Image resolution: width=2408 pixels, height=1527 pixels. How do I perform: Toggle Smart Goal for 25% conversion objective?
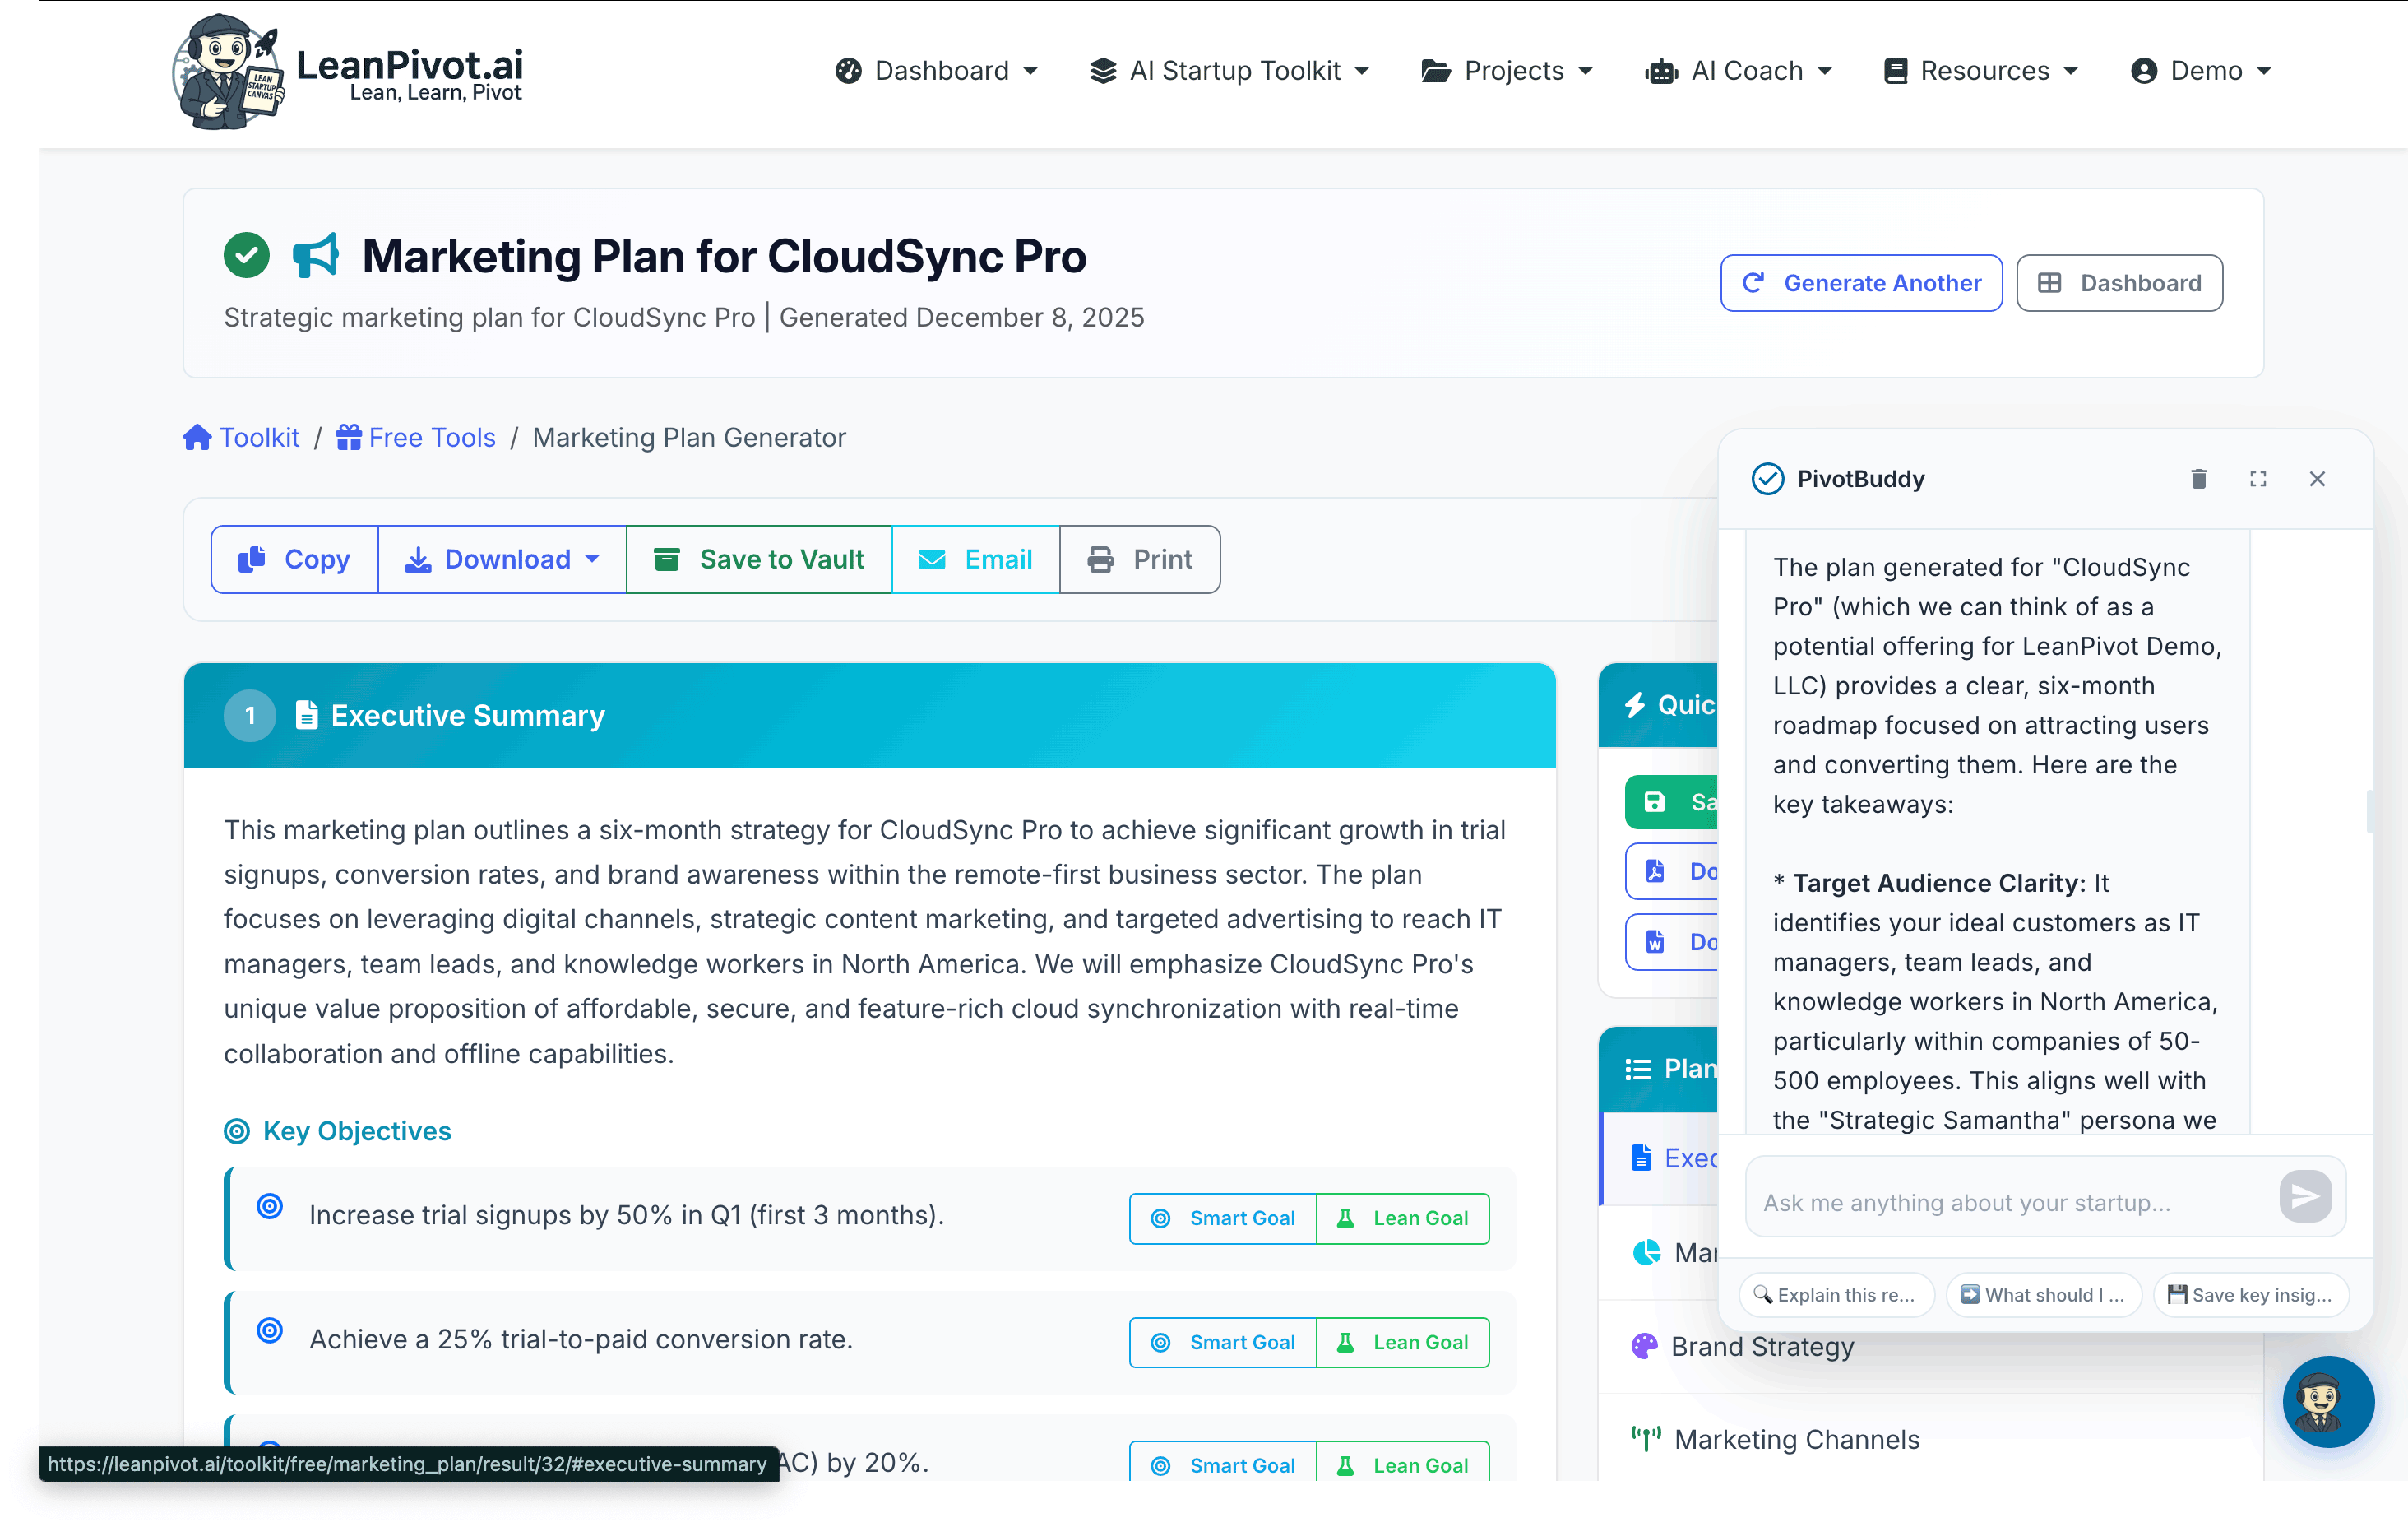pyautogui.click(x=1222, y=1343)
